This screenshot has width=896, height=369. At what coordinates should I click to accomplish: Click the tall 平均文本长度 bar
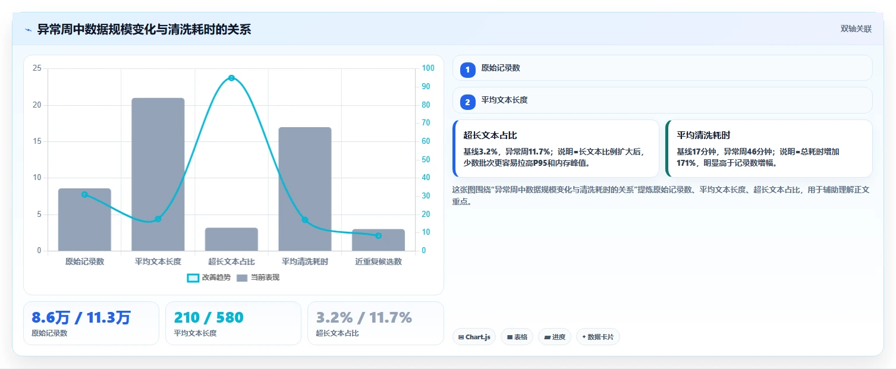[158, 174]
